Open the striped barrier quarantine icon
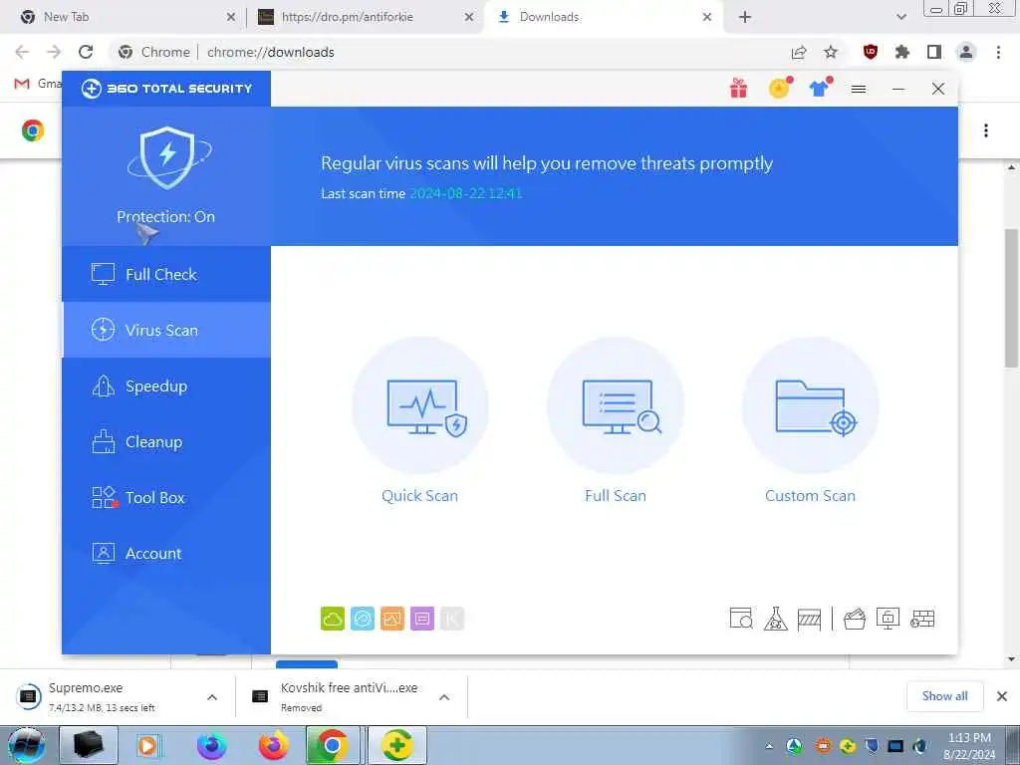The height and width of the screenshot is (765, 1020). pyautogui.click(x=809, y=619)
